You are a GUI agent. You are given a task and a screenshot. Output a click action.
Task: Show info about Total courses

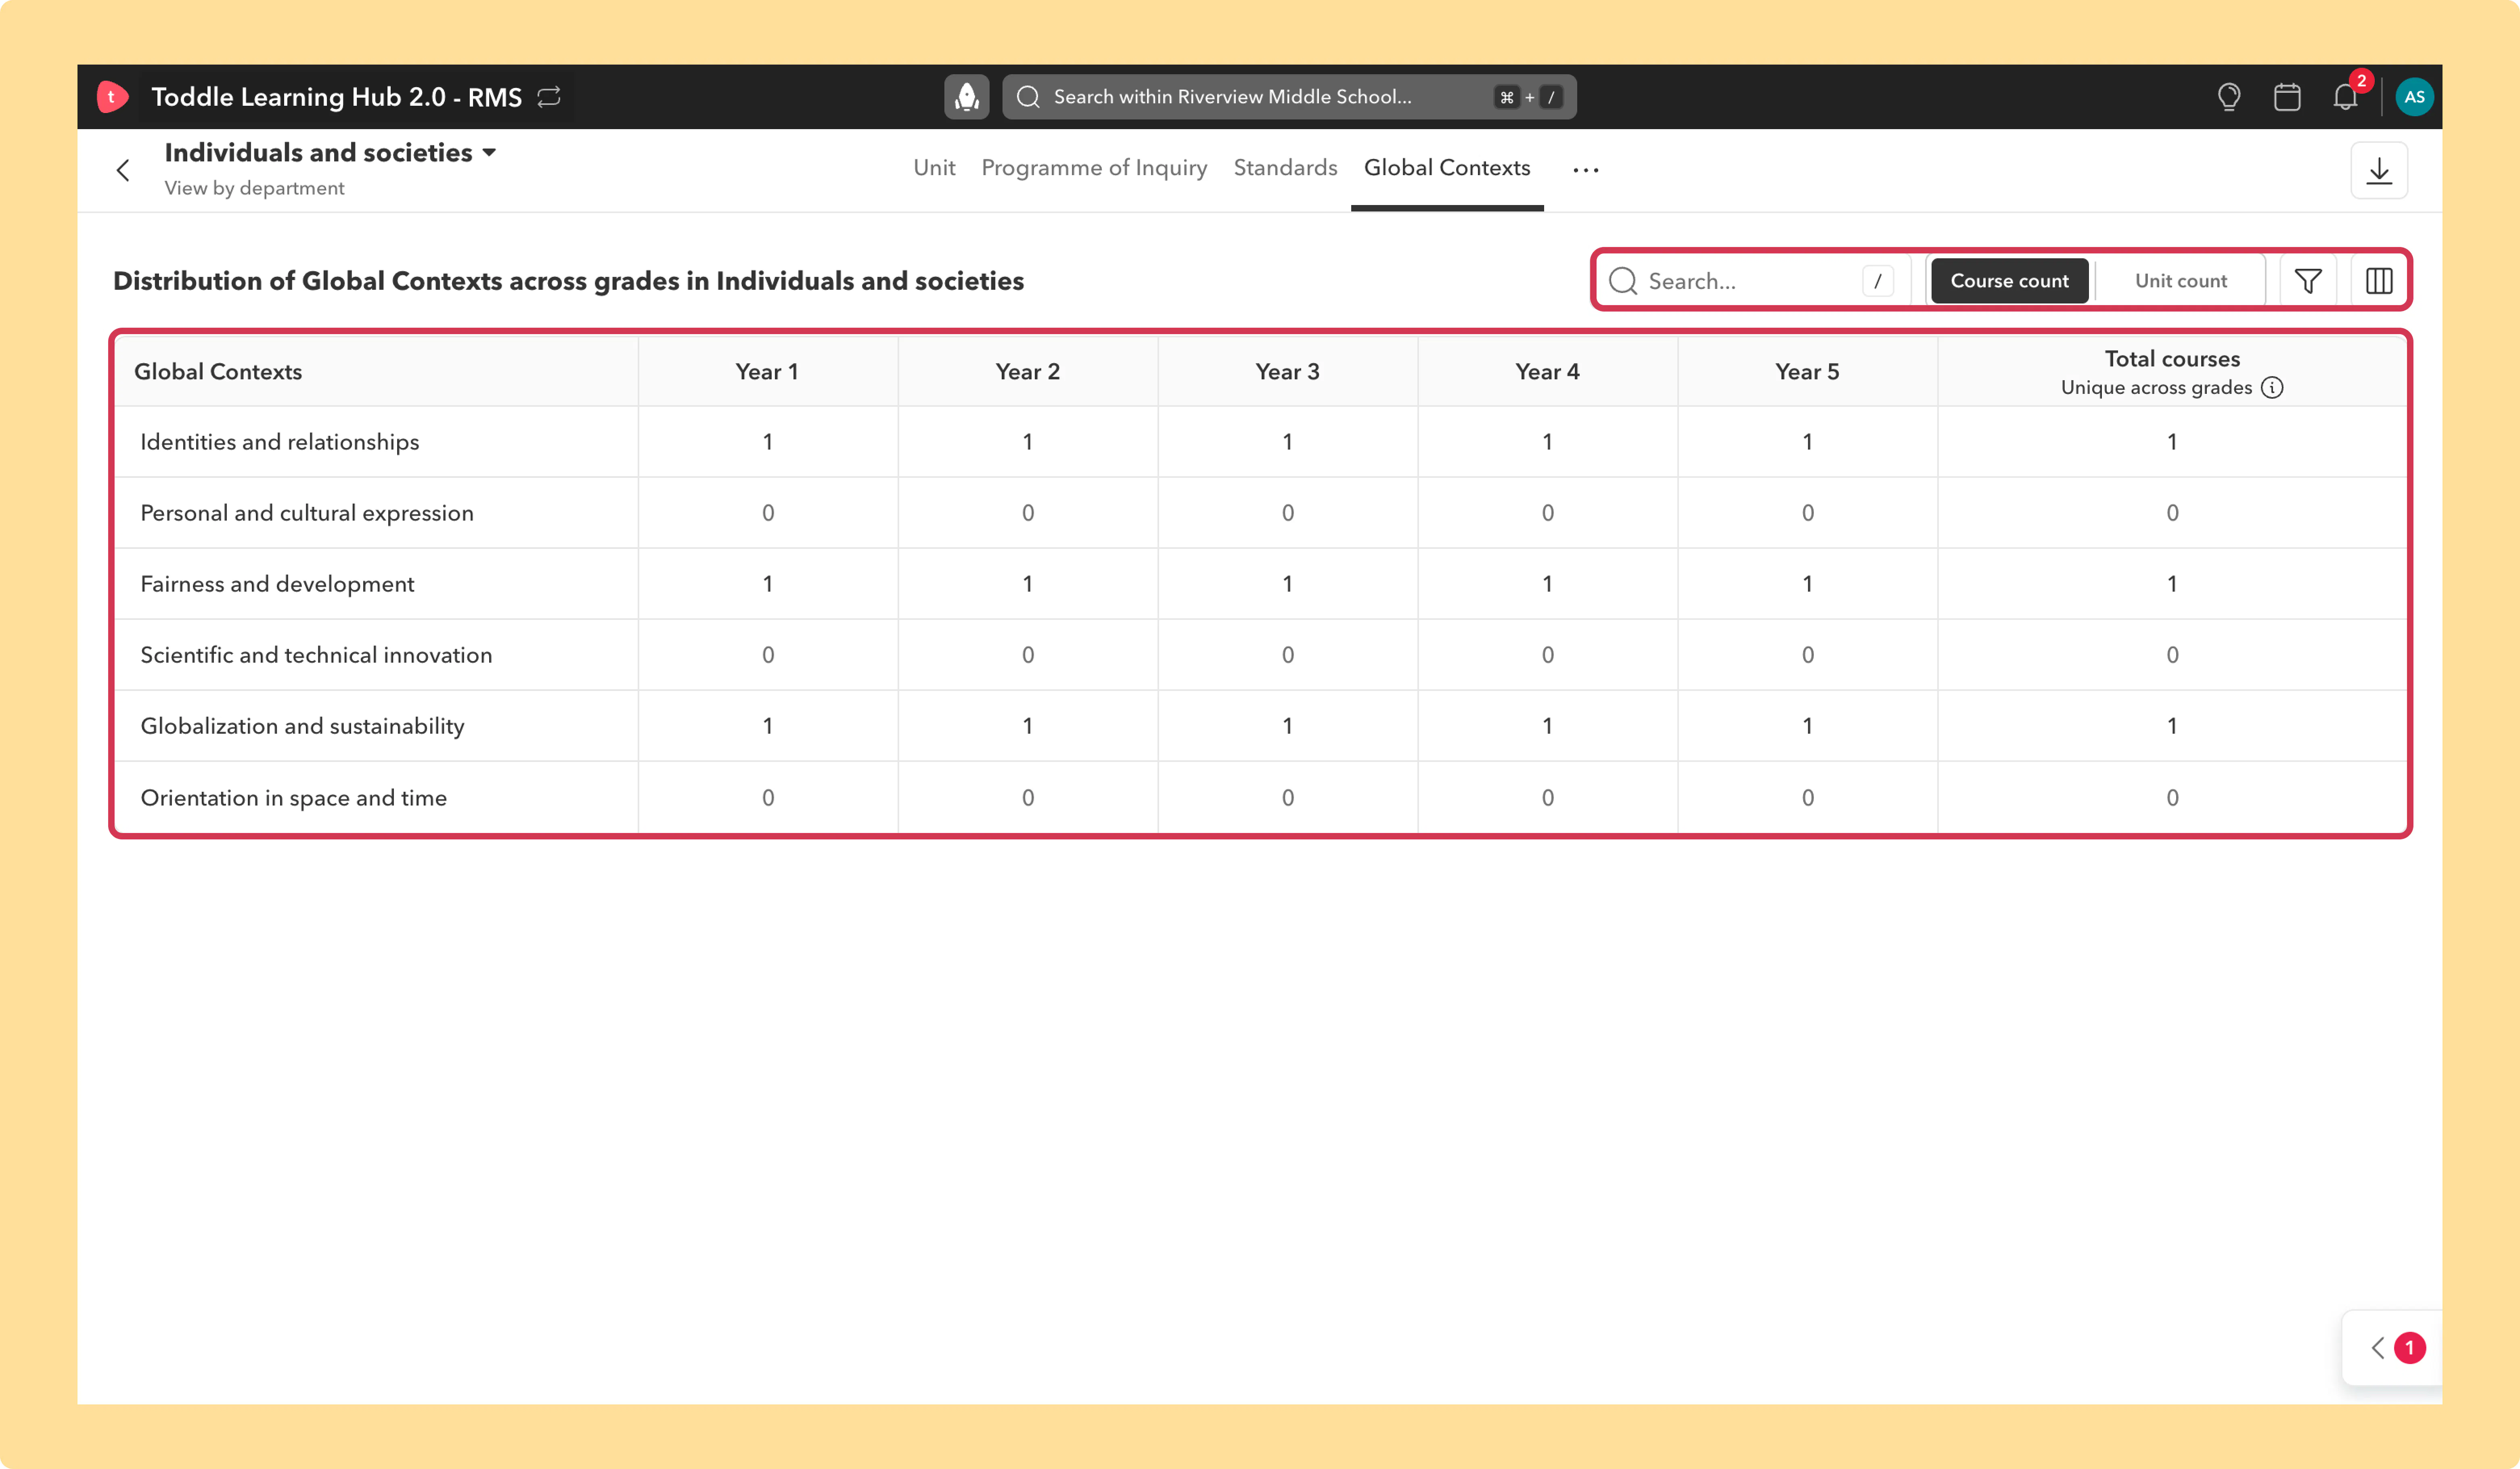[2272, 387]
